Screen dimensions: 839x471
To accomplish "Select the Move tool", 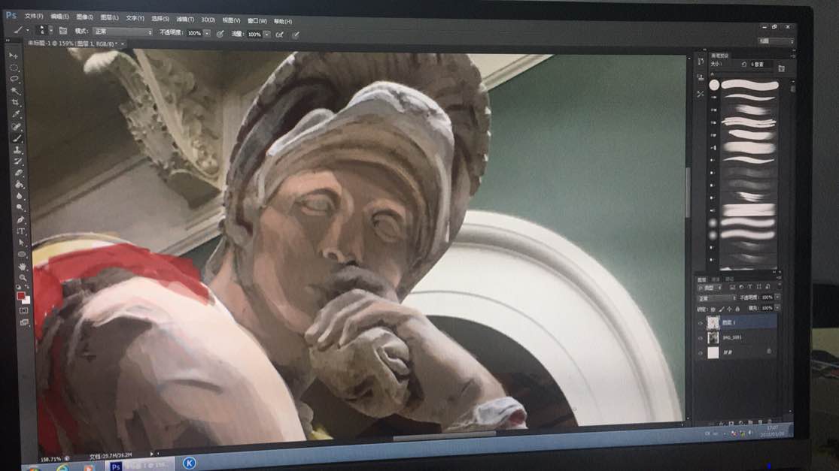I will tap(13, 56).
